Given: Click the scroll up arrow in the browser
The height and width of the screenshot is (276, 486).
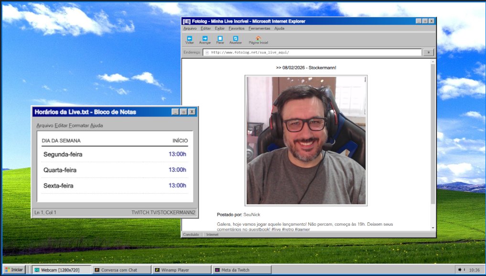Looking at the screenshot, I should (433, 62).
